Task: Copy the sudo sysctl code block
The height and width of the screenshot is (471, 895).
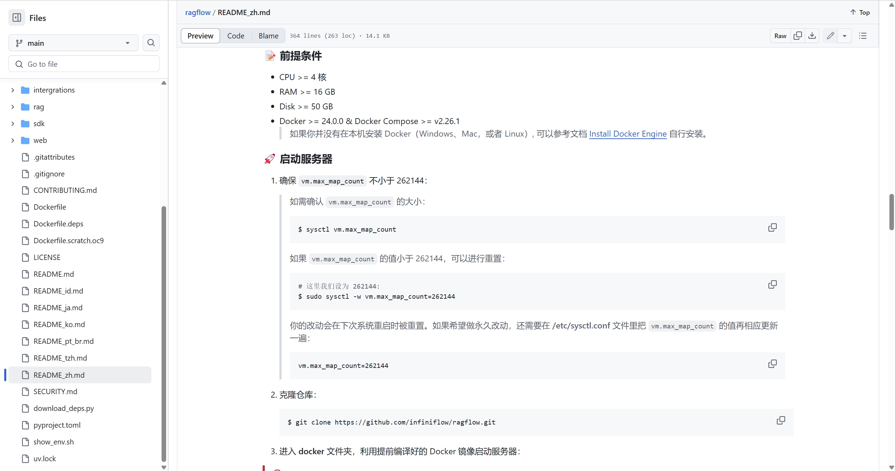Action: tap(772, 284)
